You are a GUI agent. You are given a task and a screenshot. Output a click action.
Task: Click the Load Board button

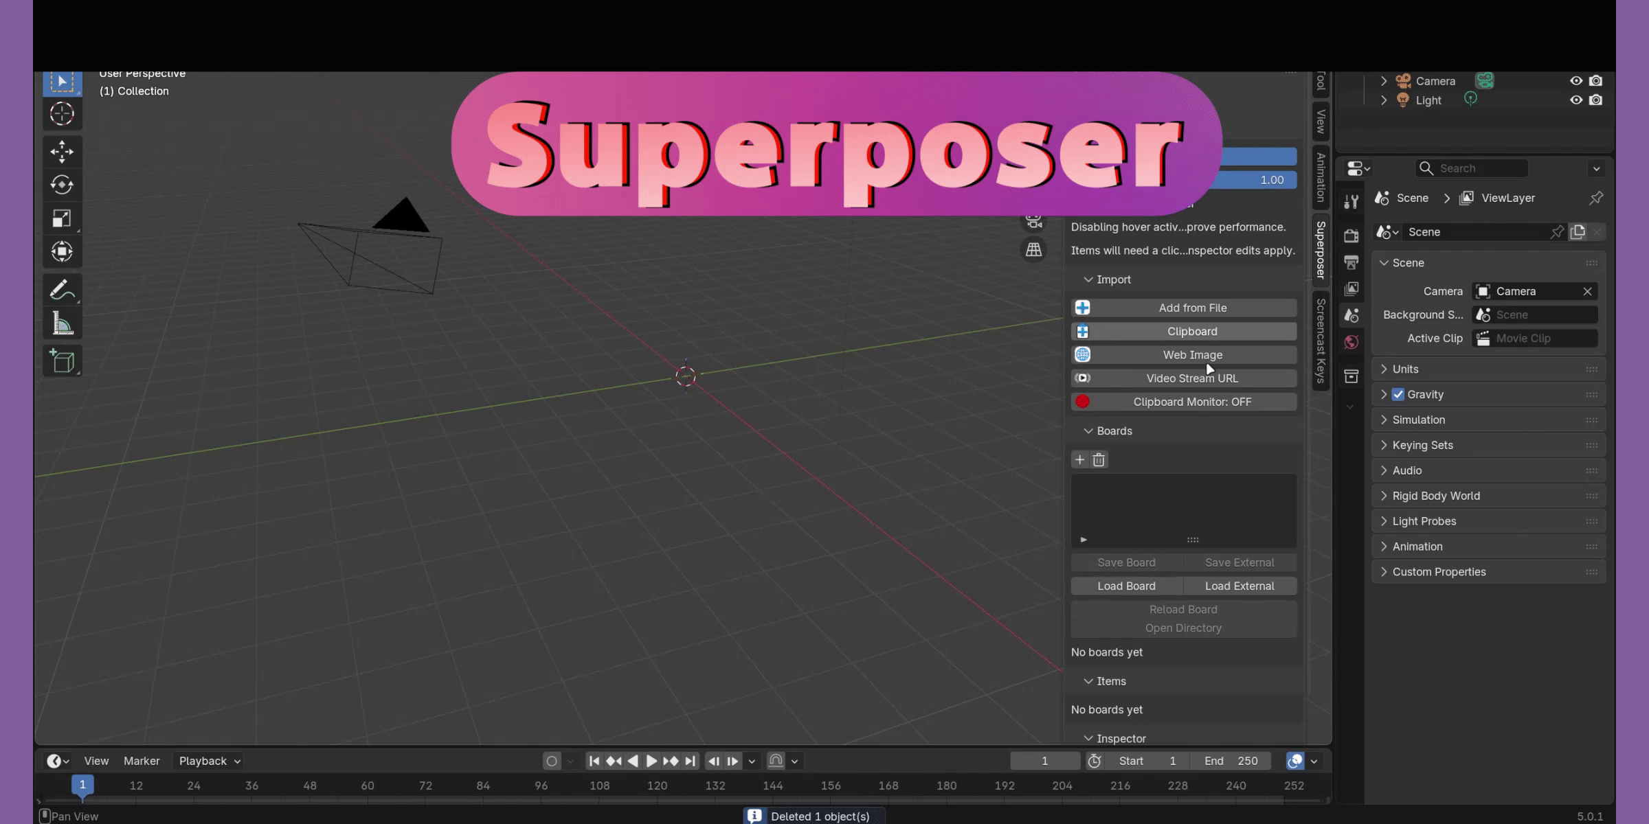point(1127,586)
